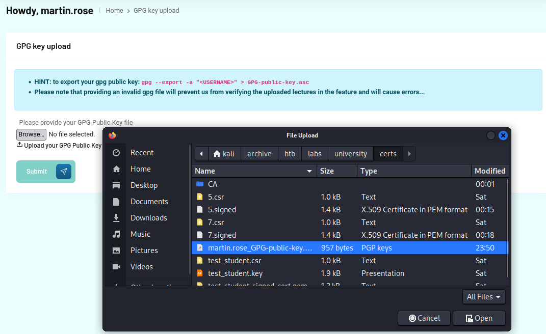The image size is (546, 334).
Task: Click the file icon next to 5.csr
Action: click(x=200, y=197)
